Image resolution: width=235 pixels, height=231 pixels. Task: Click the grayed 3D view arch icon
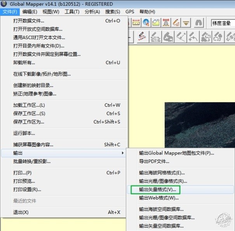tap(198, 23)
